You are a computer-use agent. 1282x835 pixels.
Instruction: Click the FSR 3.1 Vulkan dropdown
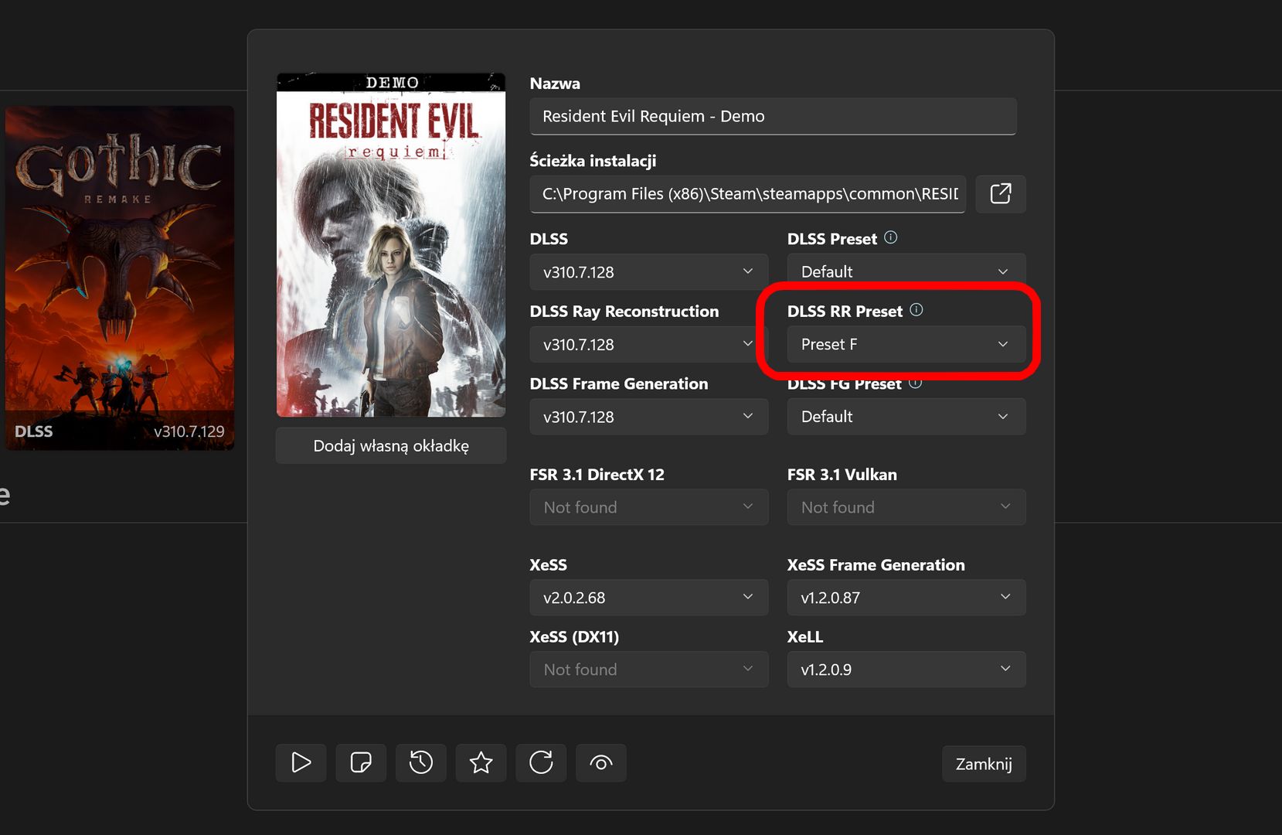point(906,507)
